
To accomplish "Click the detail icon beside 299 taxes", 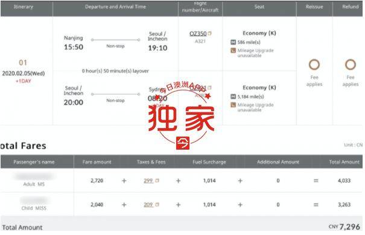I will (157, 180).
